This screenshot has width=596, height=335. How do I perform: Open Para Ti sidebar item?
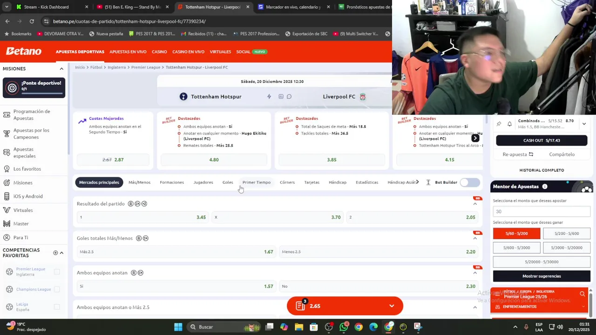click(20, 238)
